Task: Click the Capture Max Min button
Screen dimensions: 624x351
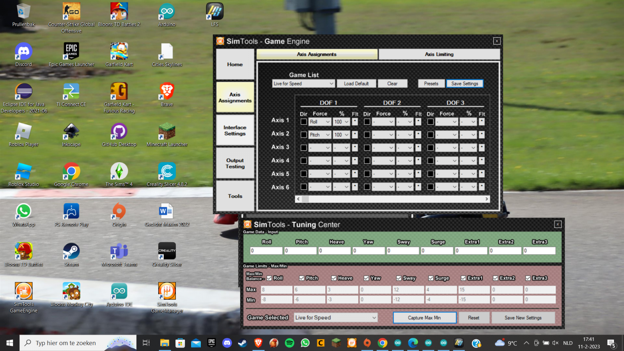Action: click(424, 317)
